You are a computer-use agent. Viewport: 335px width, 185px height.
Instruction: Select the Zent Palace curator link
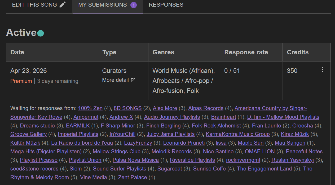[133, 177]
